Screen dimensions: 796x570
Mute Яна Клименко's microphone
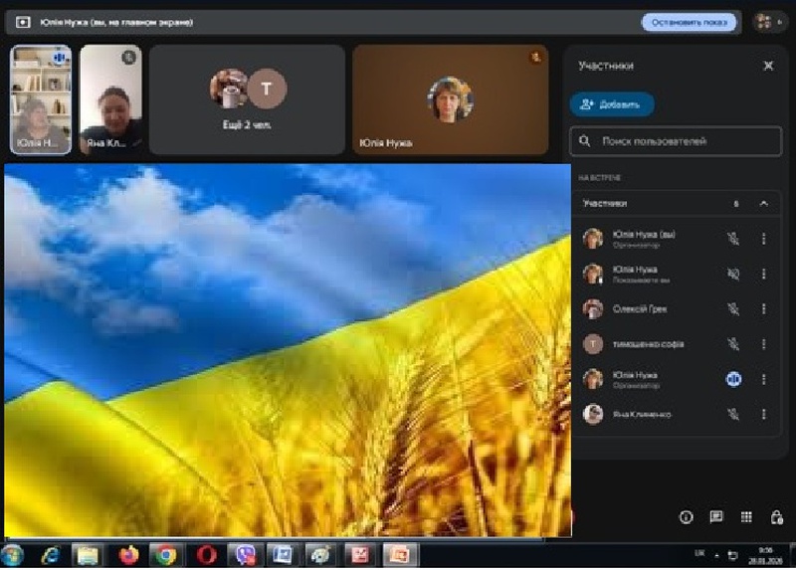click(733, 414)
